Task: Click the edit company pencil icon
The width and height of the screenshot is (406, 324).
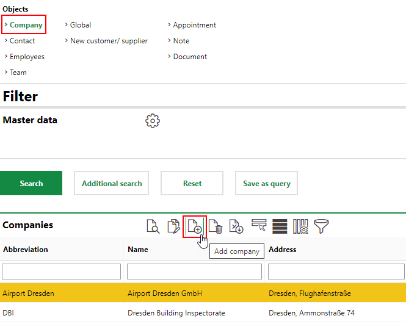Action: (x=174, y=226)
